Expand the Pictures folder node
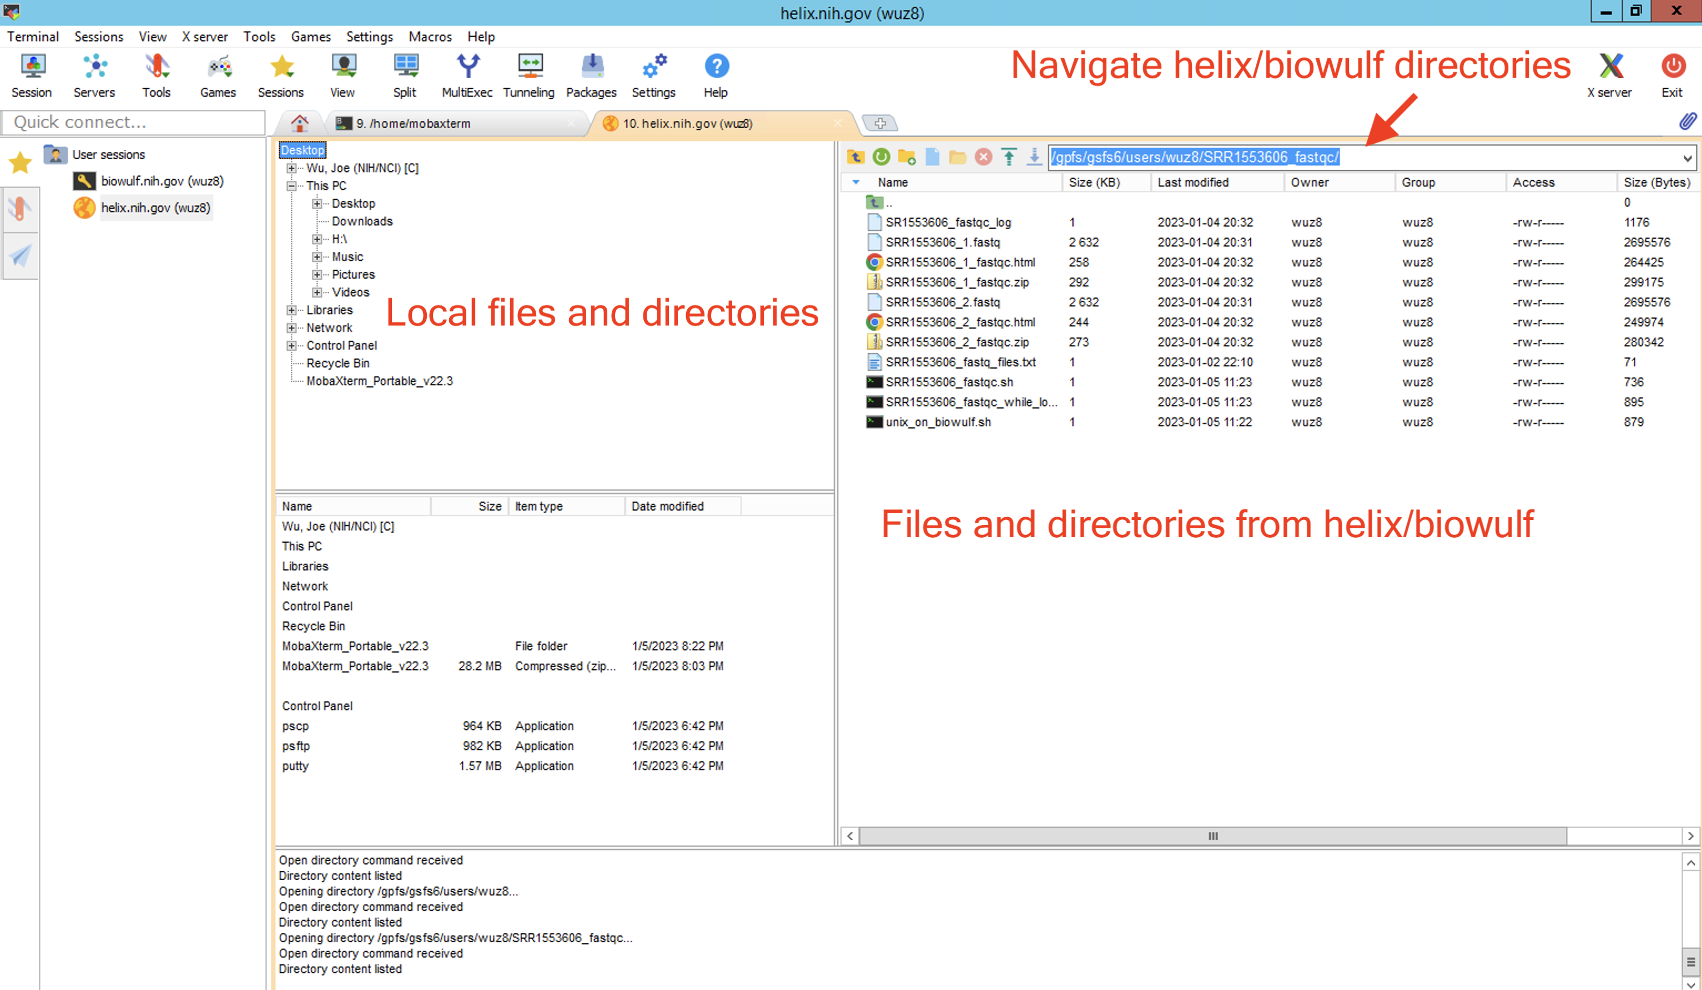The height and width of the screenshot is (990, 1702). 317,275
